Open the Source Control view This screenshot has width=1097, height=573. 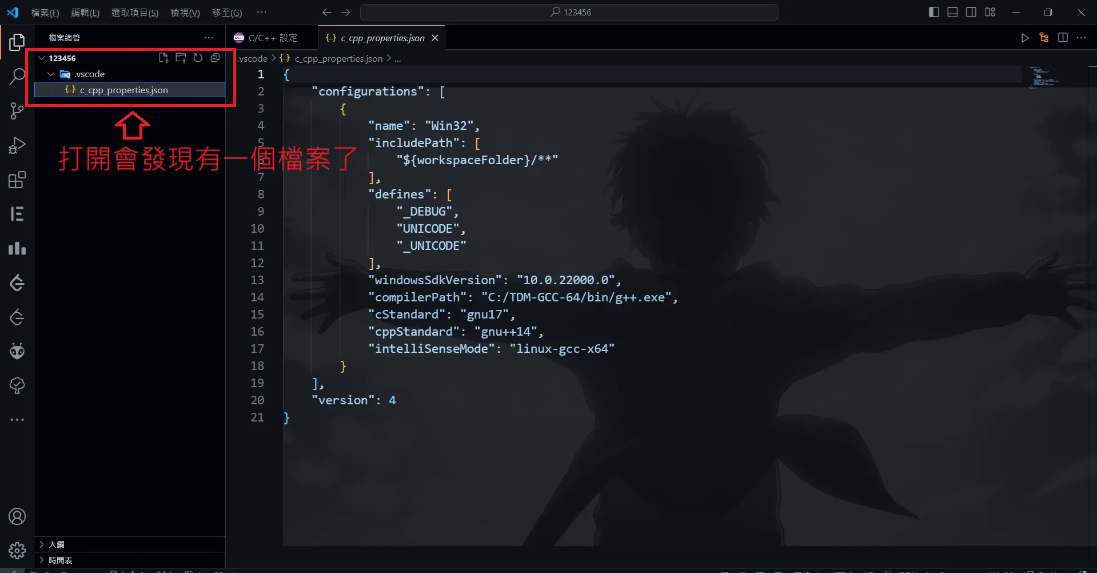coord(17,110)
